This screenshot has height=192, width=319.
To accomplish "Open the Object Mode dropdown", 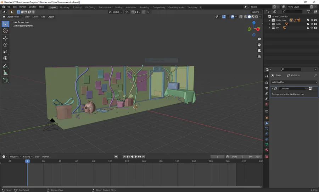I will click(12, 17).
